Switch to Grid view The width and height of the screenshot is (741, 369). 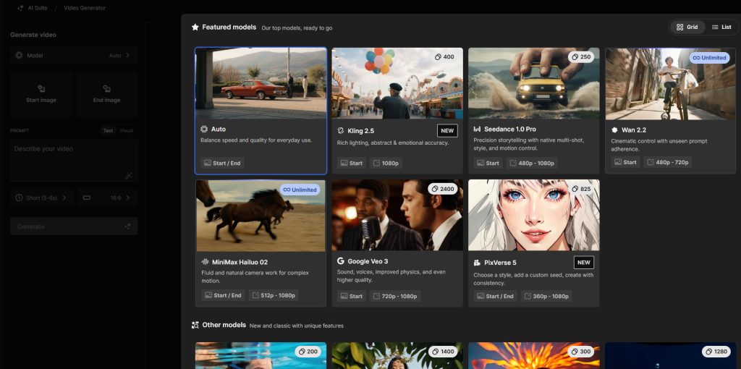point(687,27)
